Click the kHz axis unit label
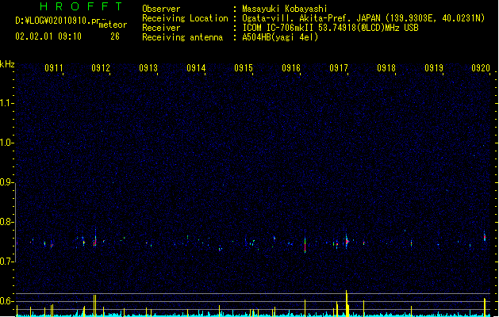This screenshot has height=317, width=499. [7, 64]
